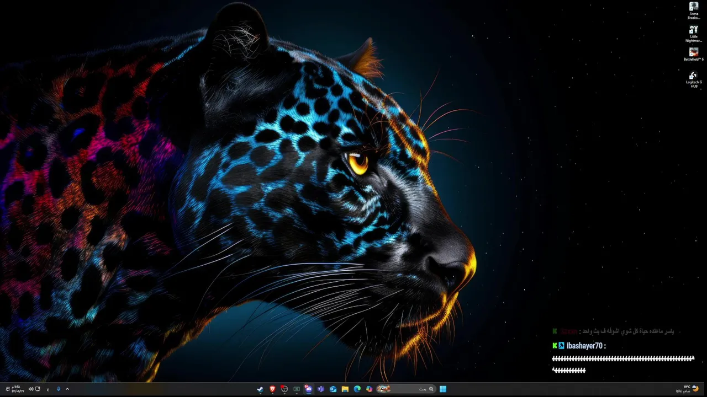
Task: Open the notification bell in the tray
Action: coord(8,389)
